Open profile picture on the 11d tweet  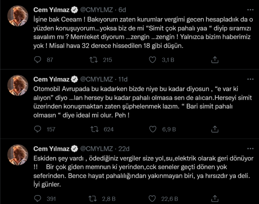18,85
